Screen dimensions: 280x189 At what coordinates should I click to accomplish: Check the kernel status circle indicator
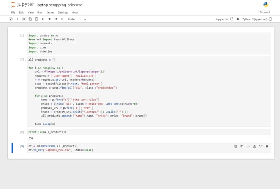(271, 19)
